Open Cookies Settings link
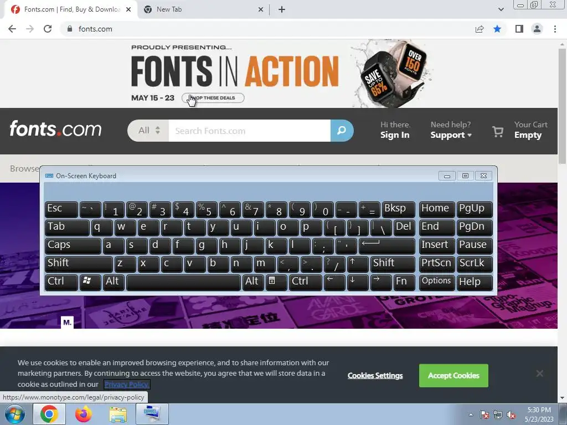 point(375,376)
